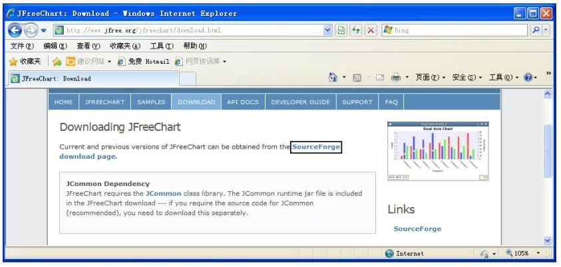Click inside the Bing search box
This screenshot has width=561, height=267.
(455, 31)
